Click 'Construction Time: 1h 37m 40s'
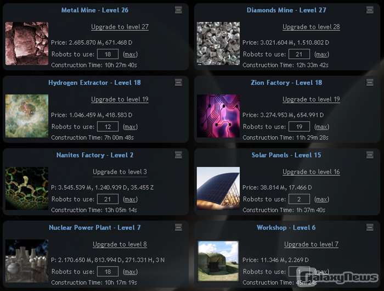384x291 pixels. pyautogui.click(x=284, y=210)
